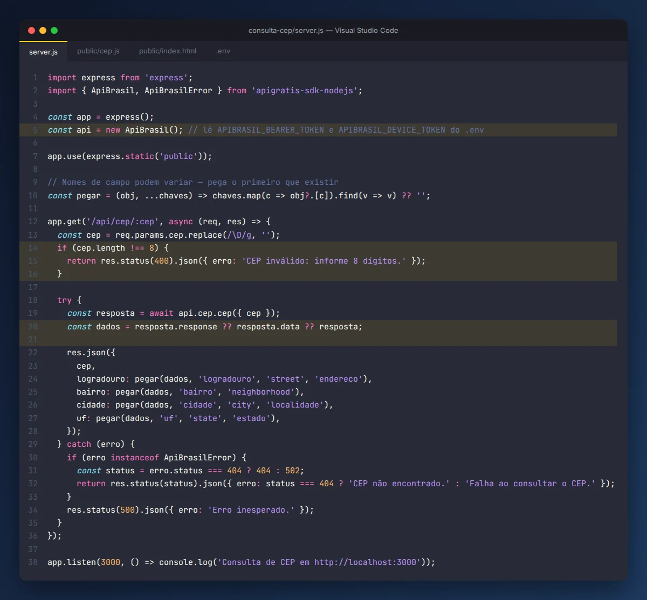Click the 'localidade' string on line 26
The height and width of the screenshot is (600, 647).
click(295, 405)
